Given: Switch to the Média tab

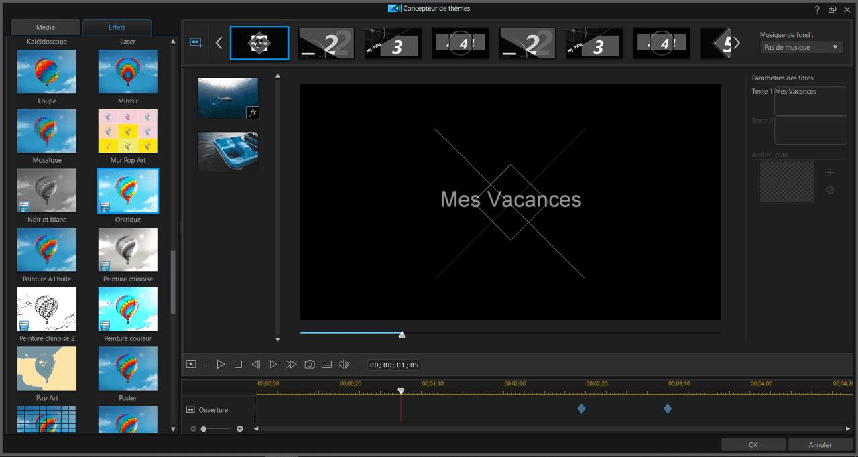Looking at the screenshot, I should coord(45,27).
